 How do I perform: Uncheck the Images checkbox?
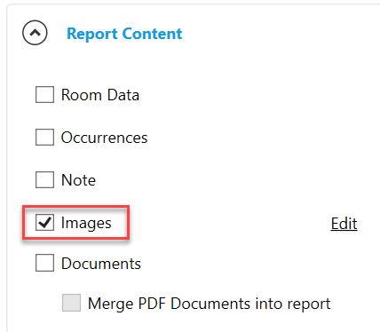[44, 222]
